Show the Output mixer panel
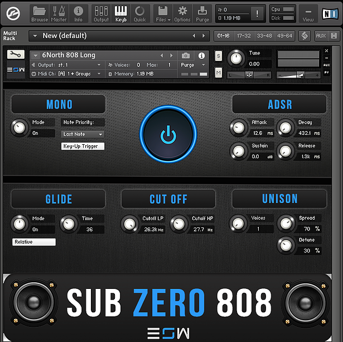 point(101,13)
